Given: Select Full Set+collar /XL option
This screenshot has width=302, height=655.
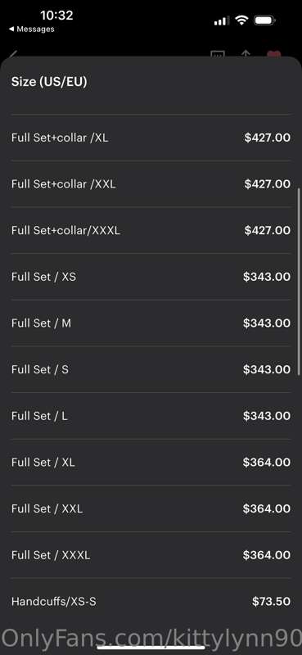Looking at the screenshot, I should 151,138.
